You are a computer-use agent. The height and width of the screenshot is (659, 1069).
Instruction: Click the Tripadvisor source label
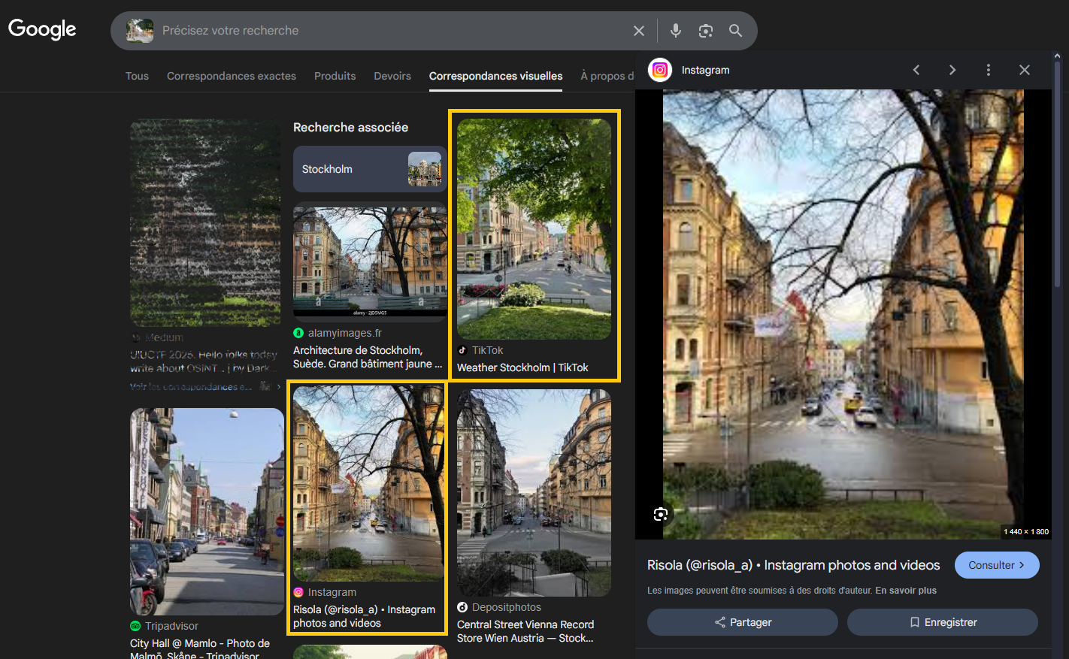(171, 626)
